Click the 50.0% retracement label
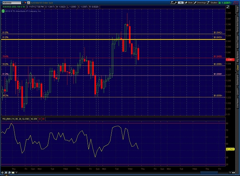The image size is (240, 176). click(x=5, y=64)
